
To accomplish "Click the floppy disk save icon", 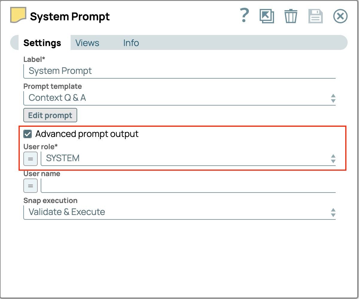I will coord(315,16).
